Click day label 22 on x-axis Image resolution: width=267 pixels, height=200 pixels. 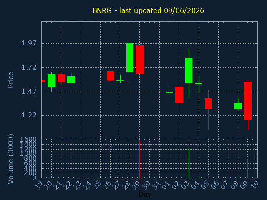coord(68,185)
